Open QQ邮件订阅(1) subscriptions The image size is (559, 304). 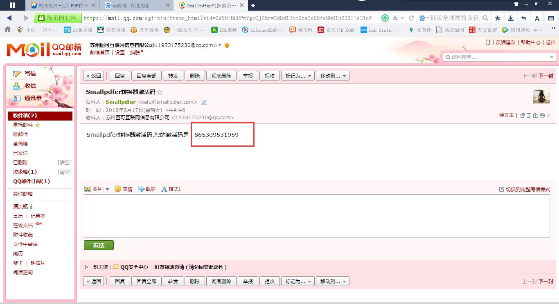tap(32, 181)
